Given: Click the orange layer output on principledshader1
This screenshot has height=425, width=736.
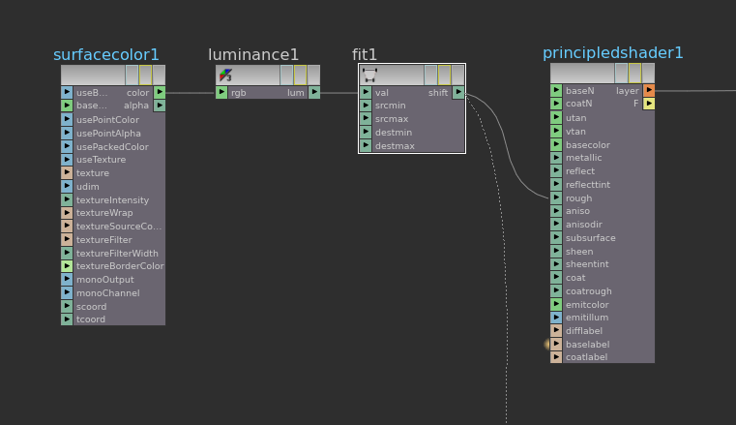Looking at the screenshot, I should tap(649, 90).
